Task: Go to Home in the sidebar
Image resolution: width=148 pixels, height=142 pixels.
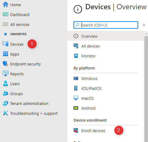Action: point(15,5)
